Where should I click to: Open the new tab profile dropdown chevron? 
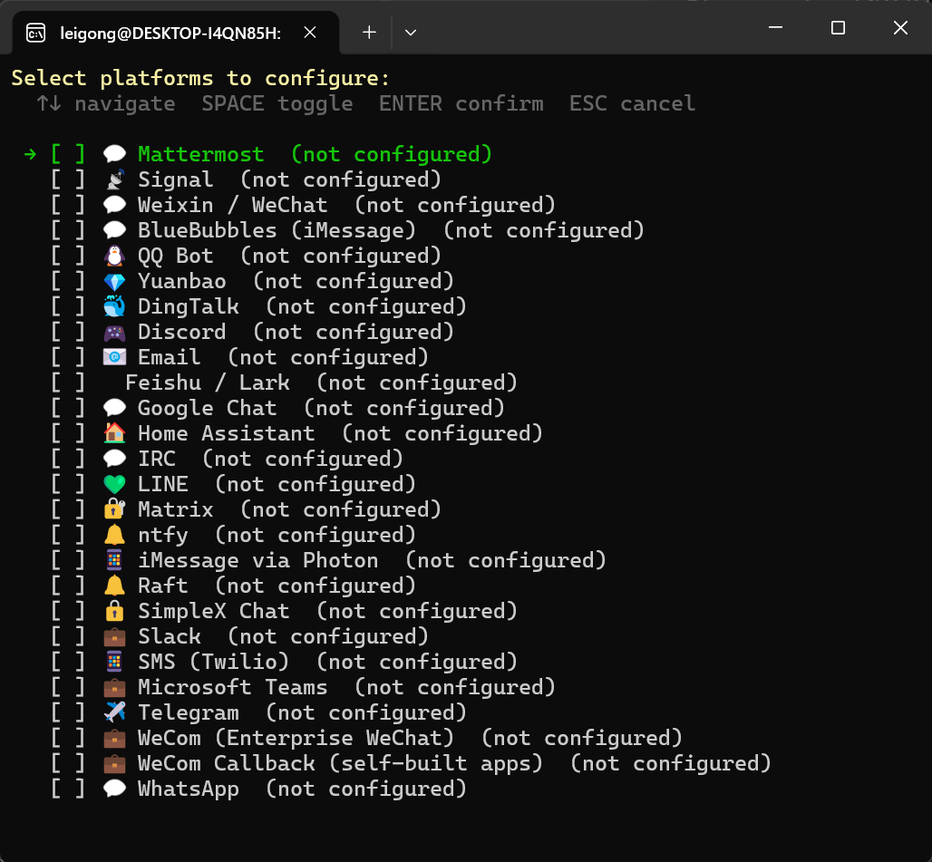(x=410, y=33)
